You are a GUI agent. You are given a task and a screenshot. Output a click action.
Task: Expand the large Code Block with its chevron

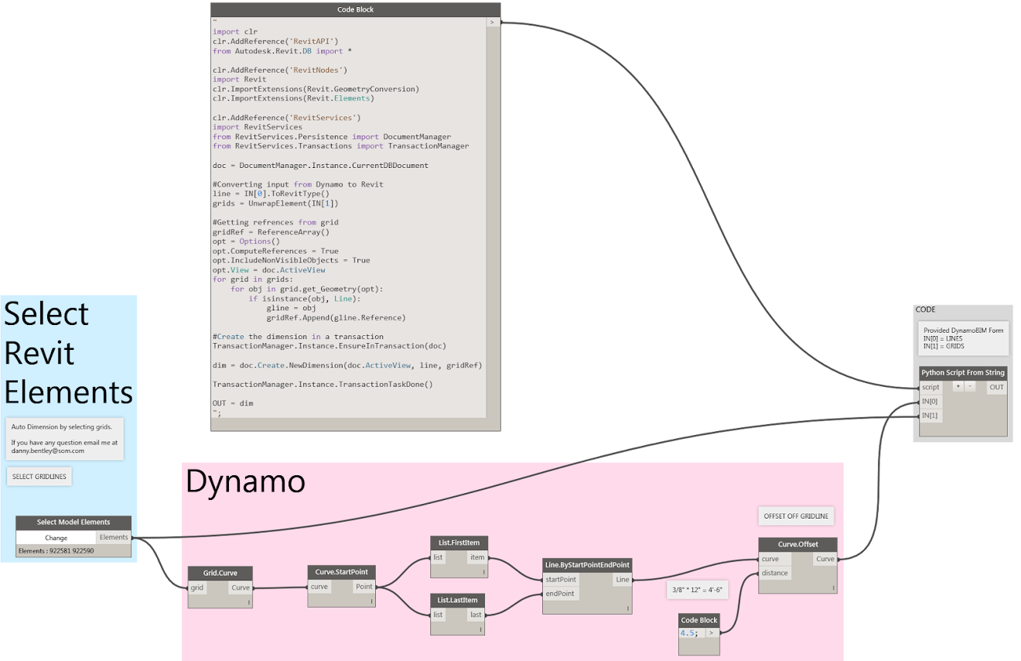[492, 23]
